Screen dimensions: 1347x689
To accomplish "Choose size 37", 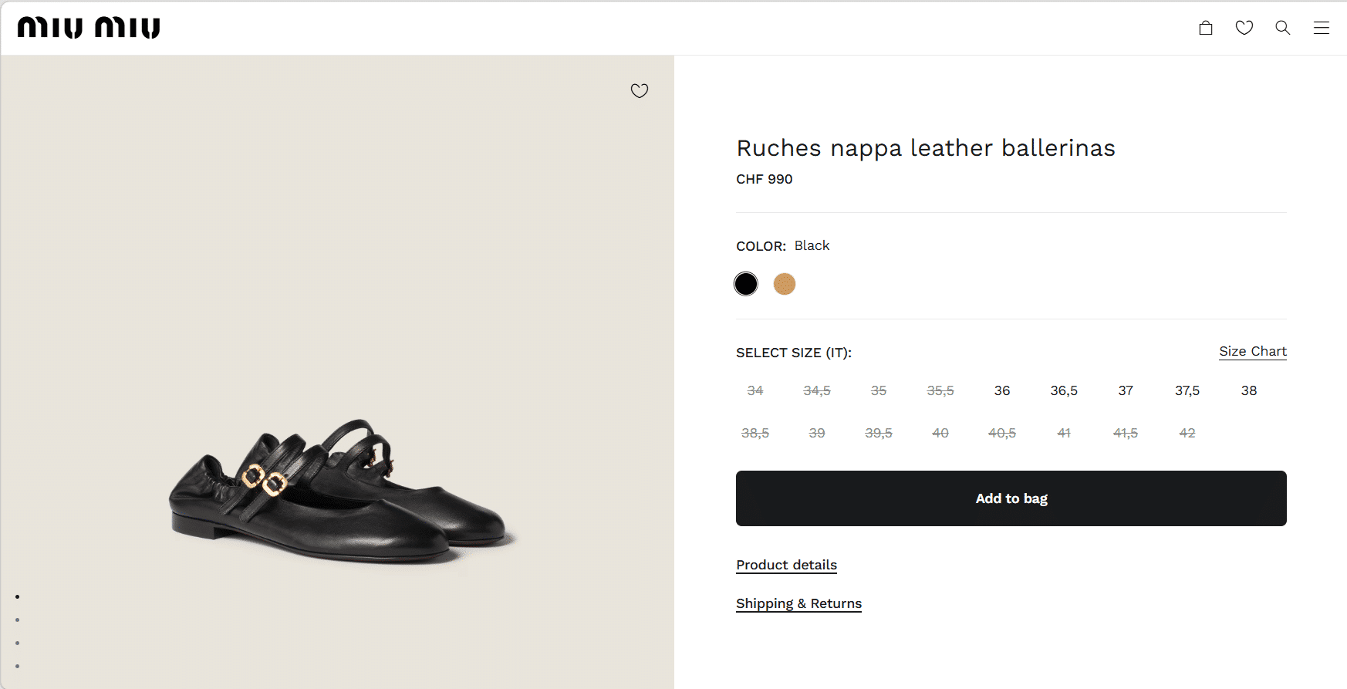I will tap(1126, 390).
